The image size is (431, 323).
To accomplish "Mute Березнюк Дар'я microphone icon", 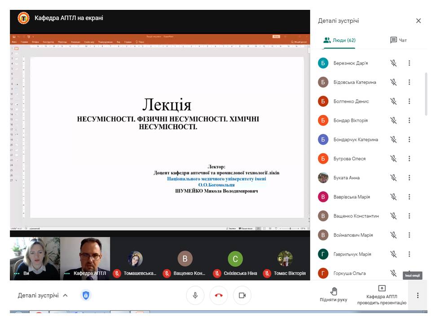I will 394,63.
